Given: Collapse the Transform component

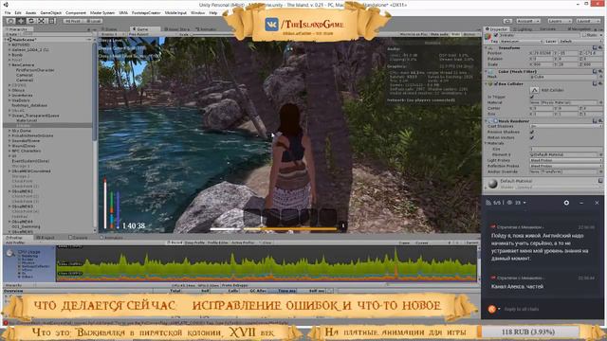Looking at the screenshot, I should point(487,48).
